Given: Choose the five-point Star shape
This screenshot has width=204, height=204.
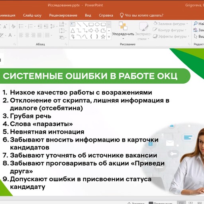Looking at the screenshot, I should [x=103, y=37].
